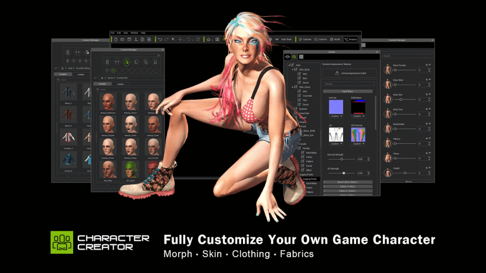This screenshot has width=486, height=273.
Task: Select the Home view icon in toolbar
Action: [208, 39]
